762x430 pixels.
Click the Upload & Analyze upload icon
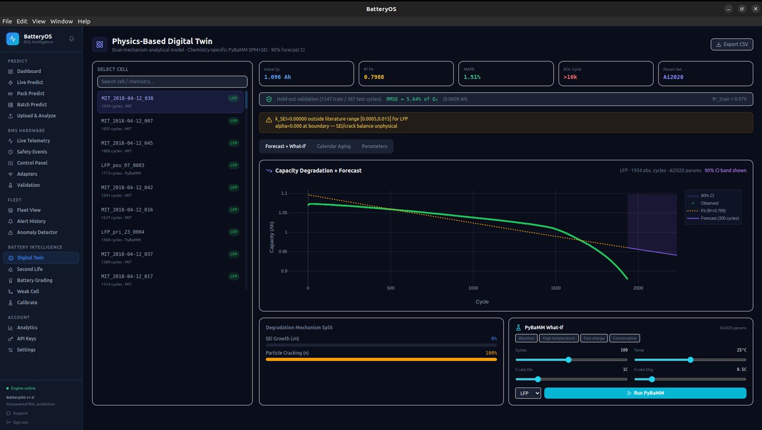click(11, 116)
